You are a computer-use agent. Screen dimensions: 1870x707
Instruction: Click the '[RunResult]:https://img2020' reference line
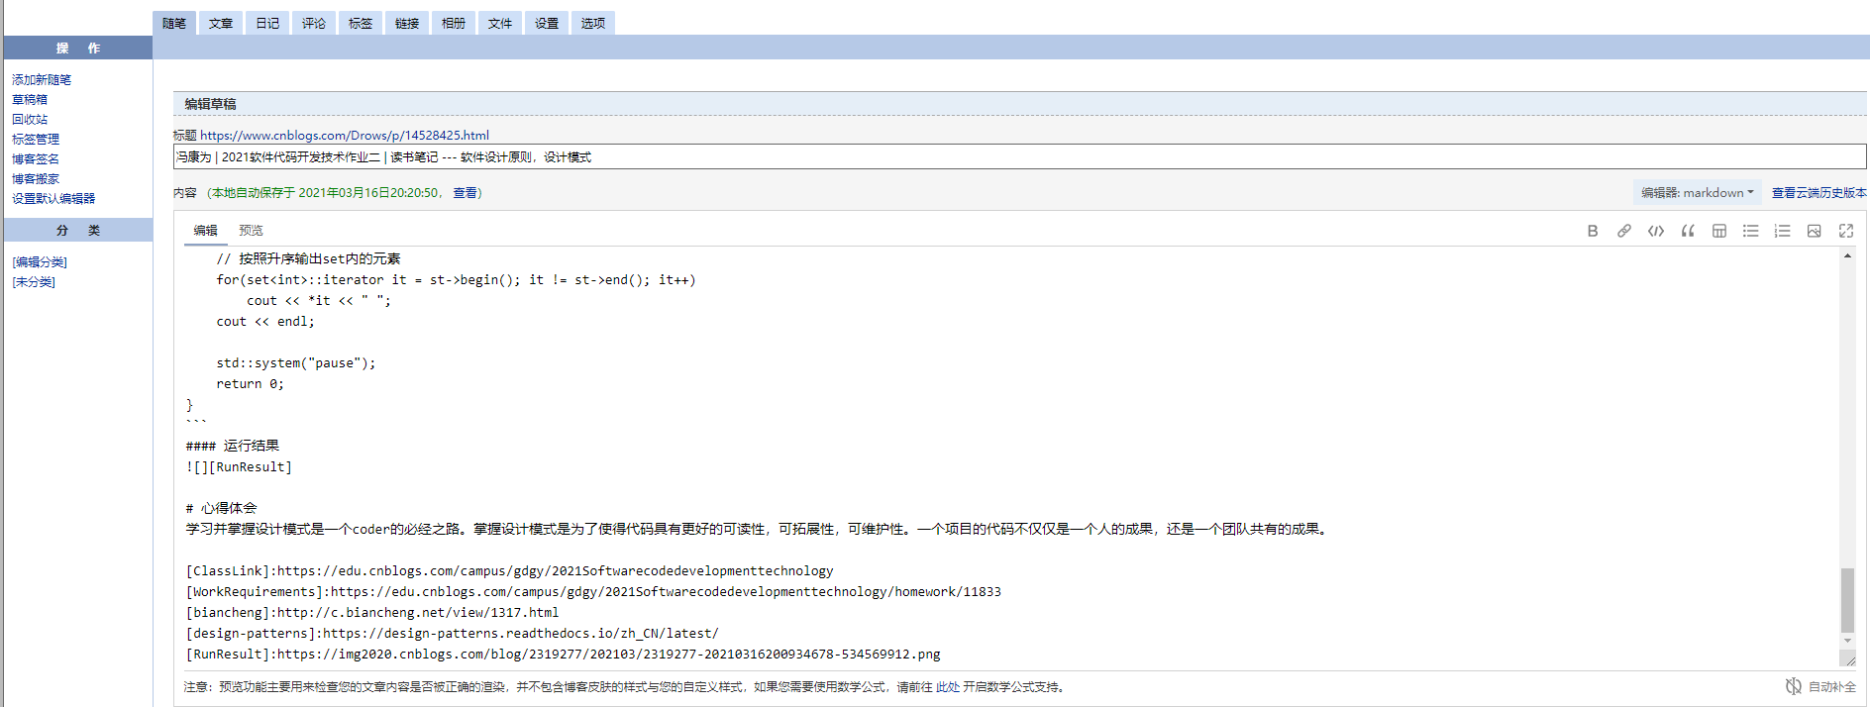564,654
